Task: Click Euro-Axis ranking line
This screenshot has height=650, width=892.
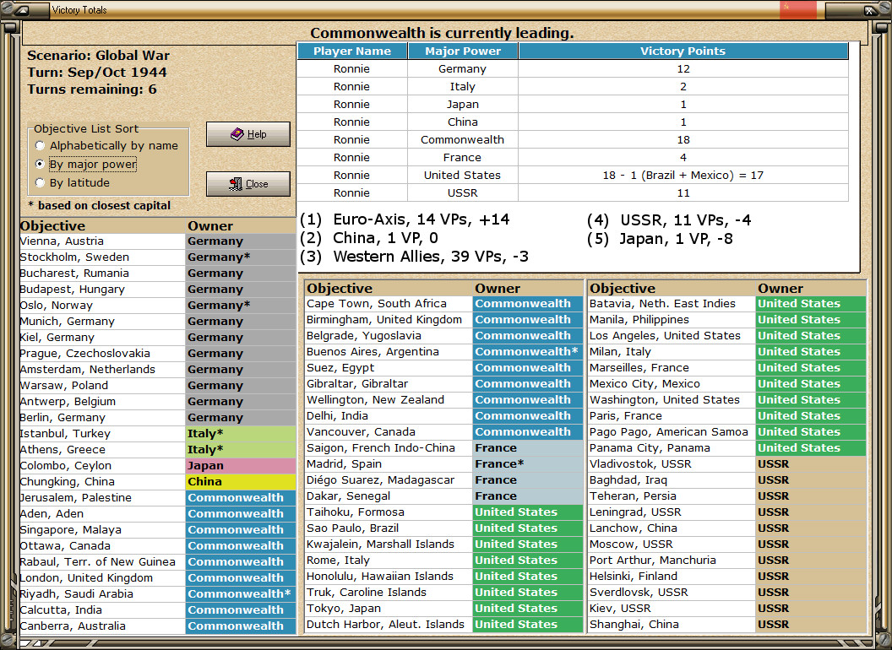Action: [x=405, y=219]
